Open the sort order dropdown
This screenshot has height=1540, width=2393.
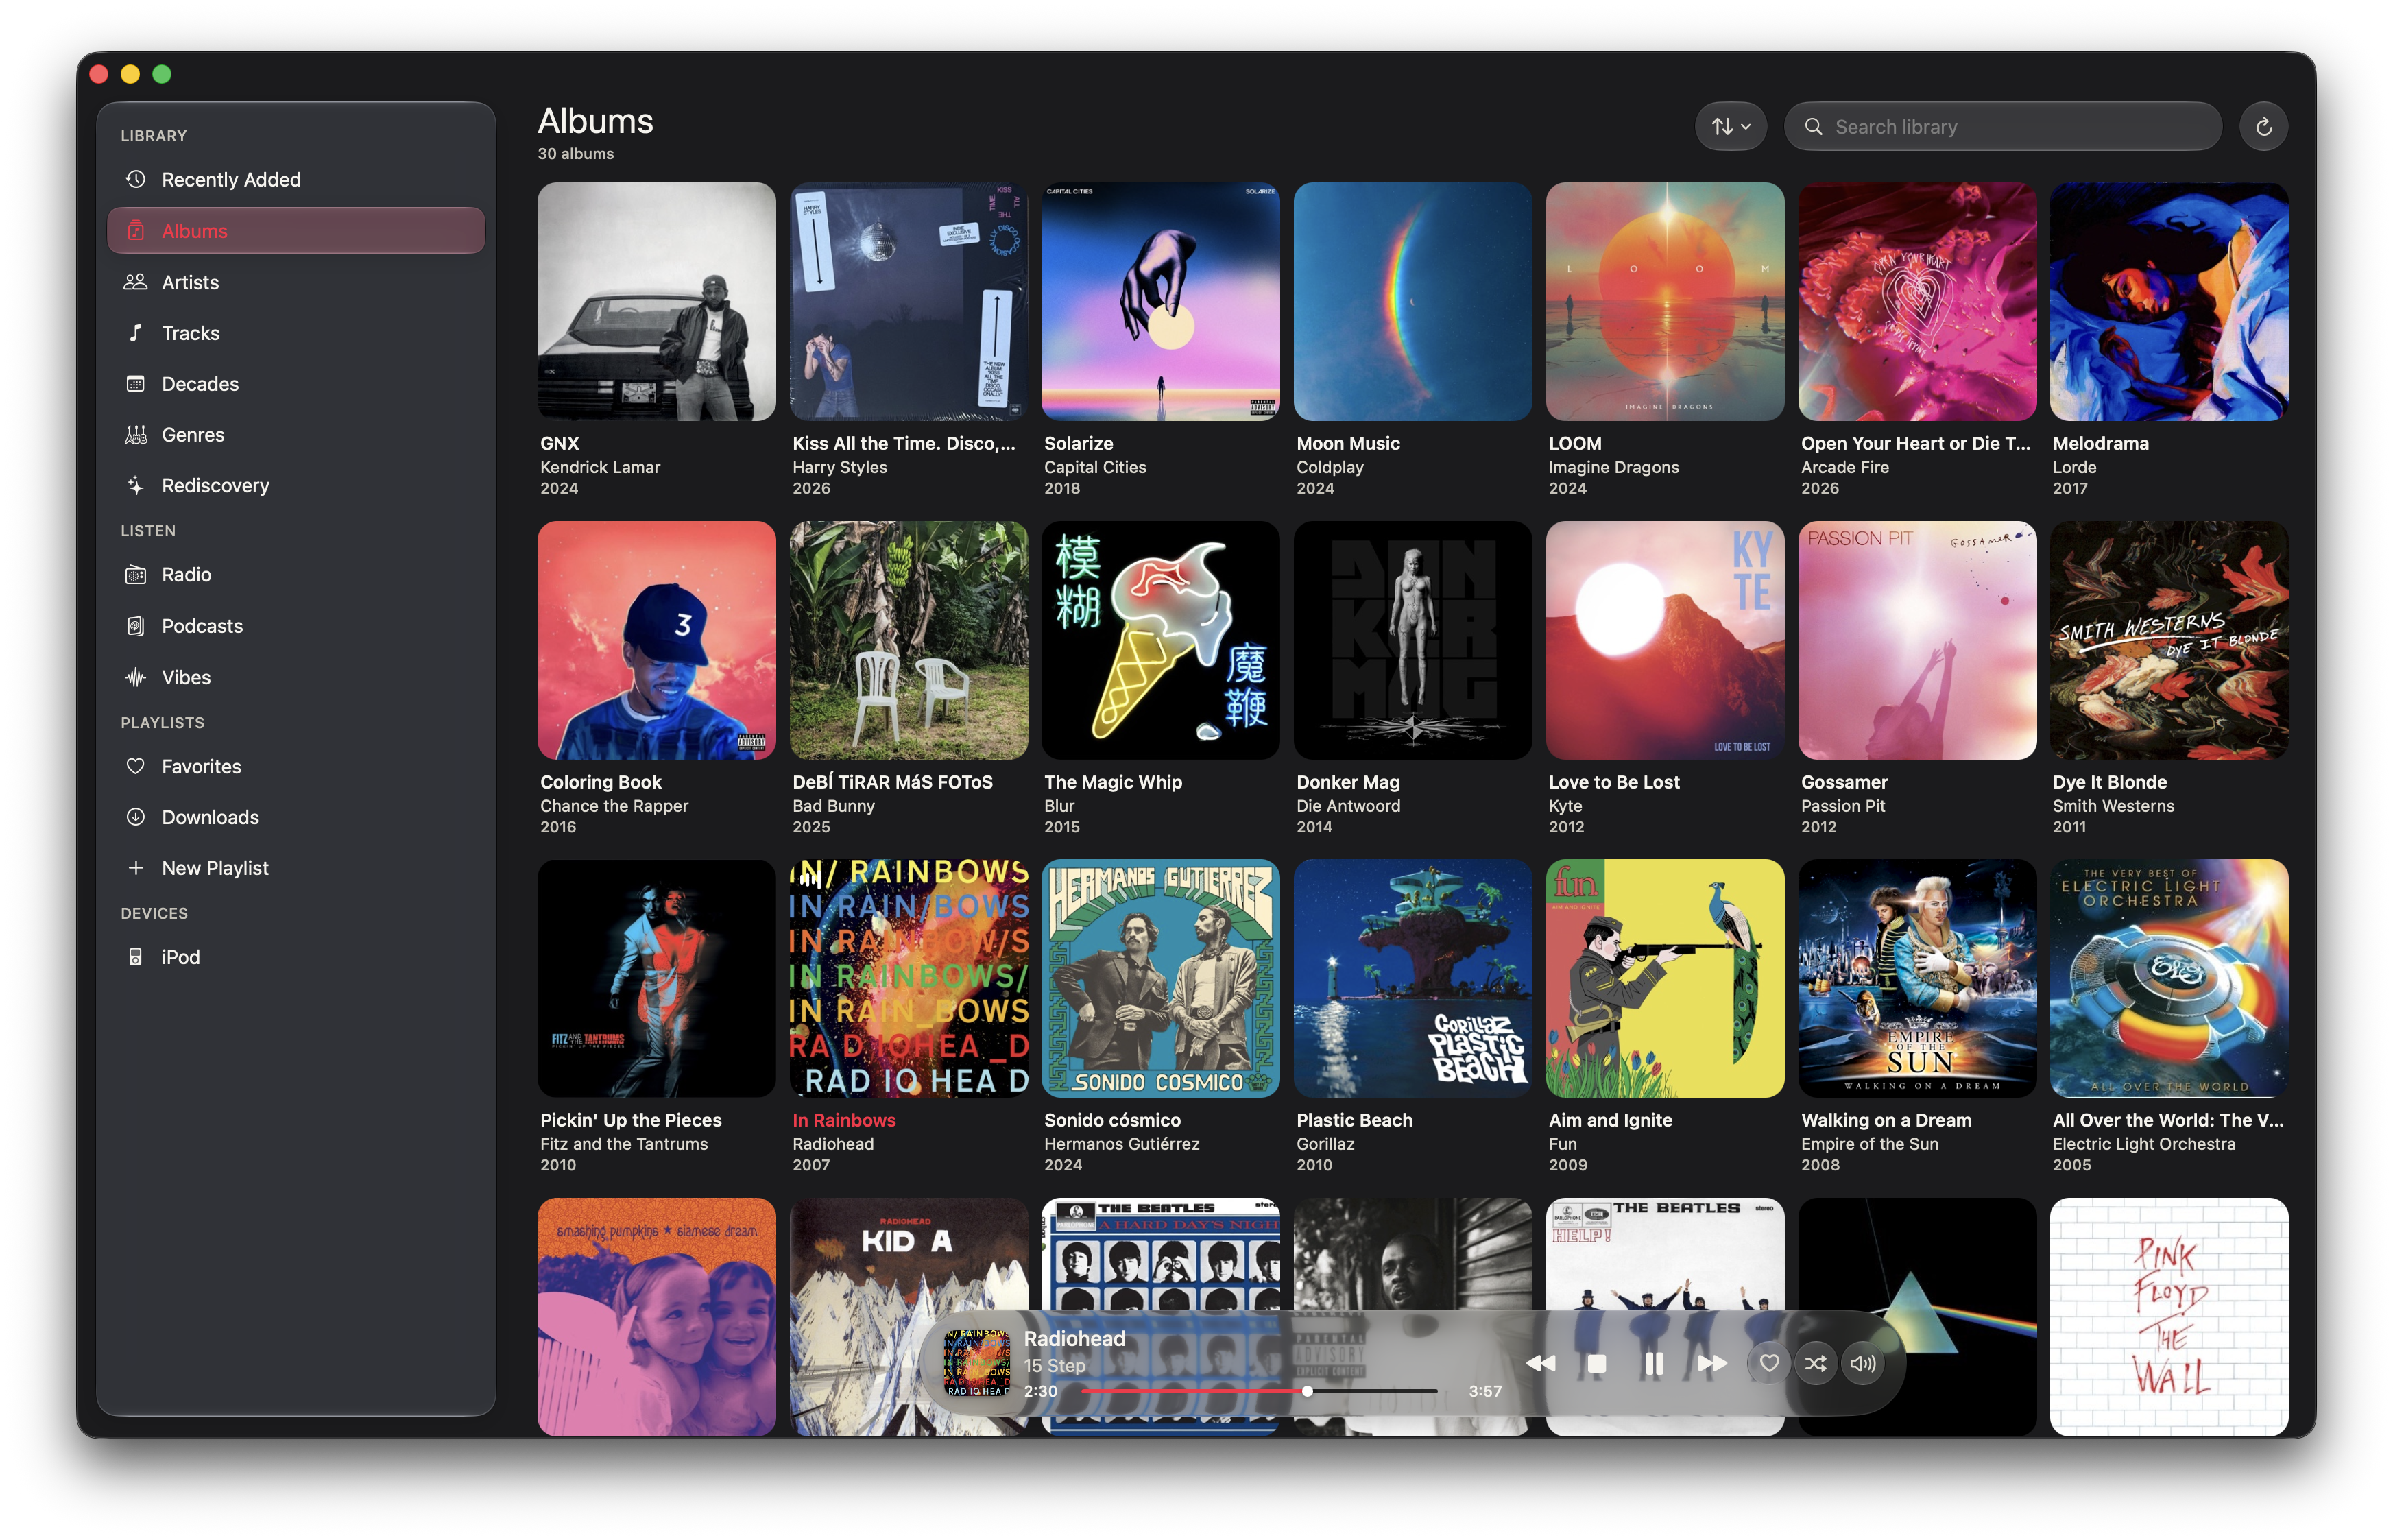tap(1731, 126)
